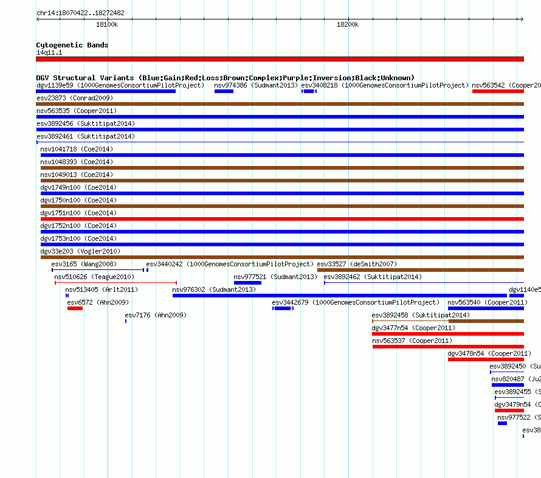Click the 18100k ruler tick label
The image size is (541, 478).
(x=107, y=24)
